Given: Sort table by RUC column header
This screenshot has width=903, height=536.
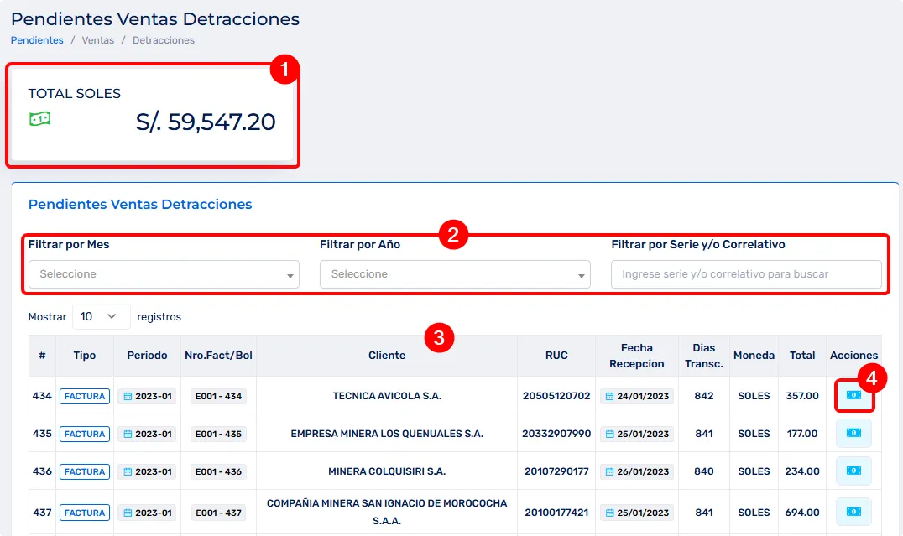Looking at the screenshot, I should pyautogui.click(x=556, y=356).
